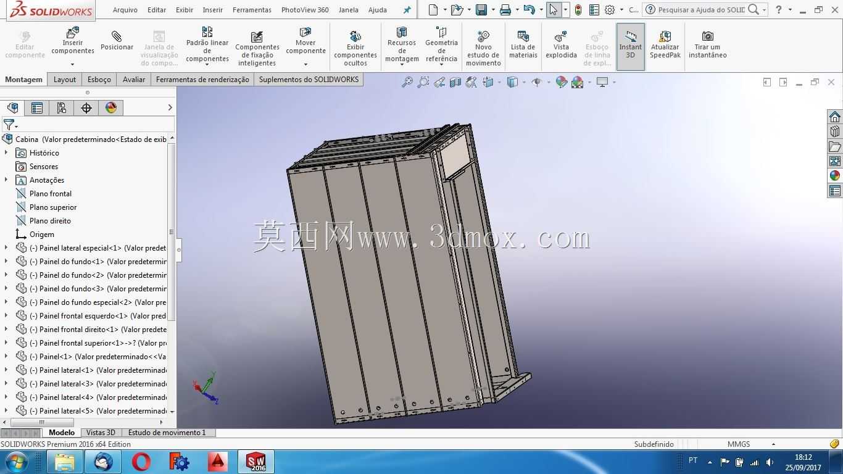This screenshot has height=474, width=843.
Task: Switch to the Layout tab
Action: [65, 80]
